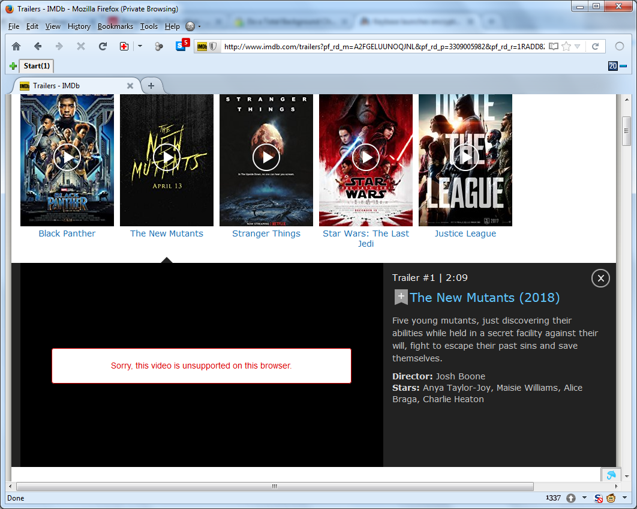Click the shield icon in the address bar
The width and height of the screenshot is (637, 509).
click(213, 47)
